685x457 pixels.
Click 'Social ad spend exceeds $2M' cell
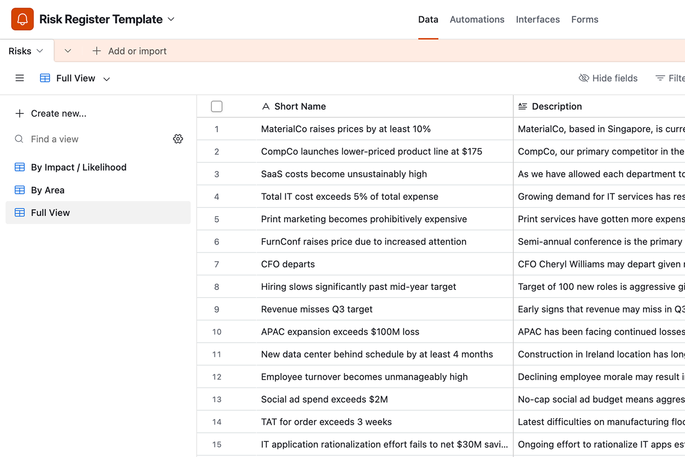[384, 399]
